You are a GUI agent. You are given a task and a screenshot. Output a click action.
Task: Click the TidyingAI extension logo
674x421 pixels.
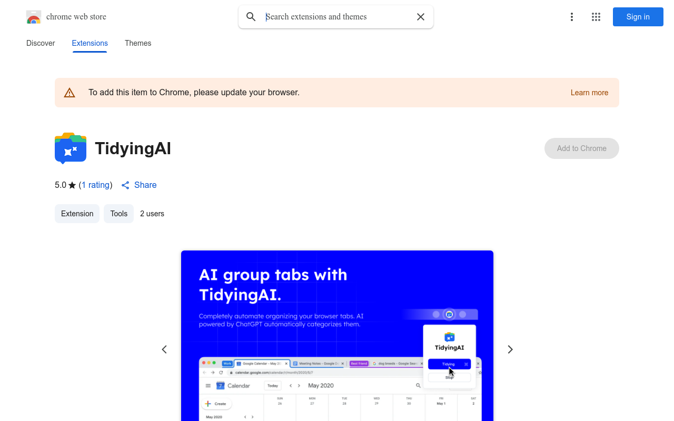tap(71, 148)
